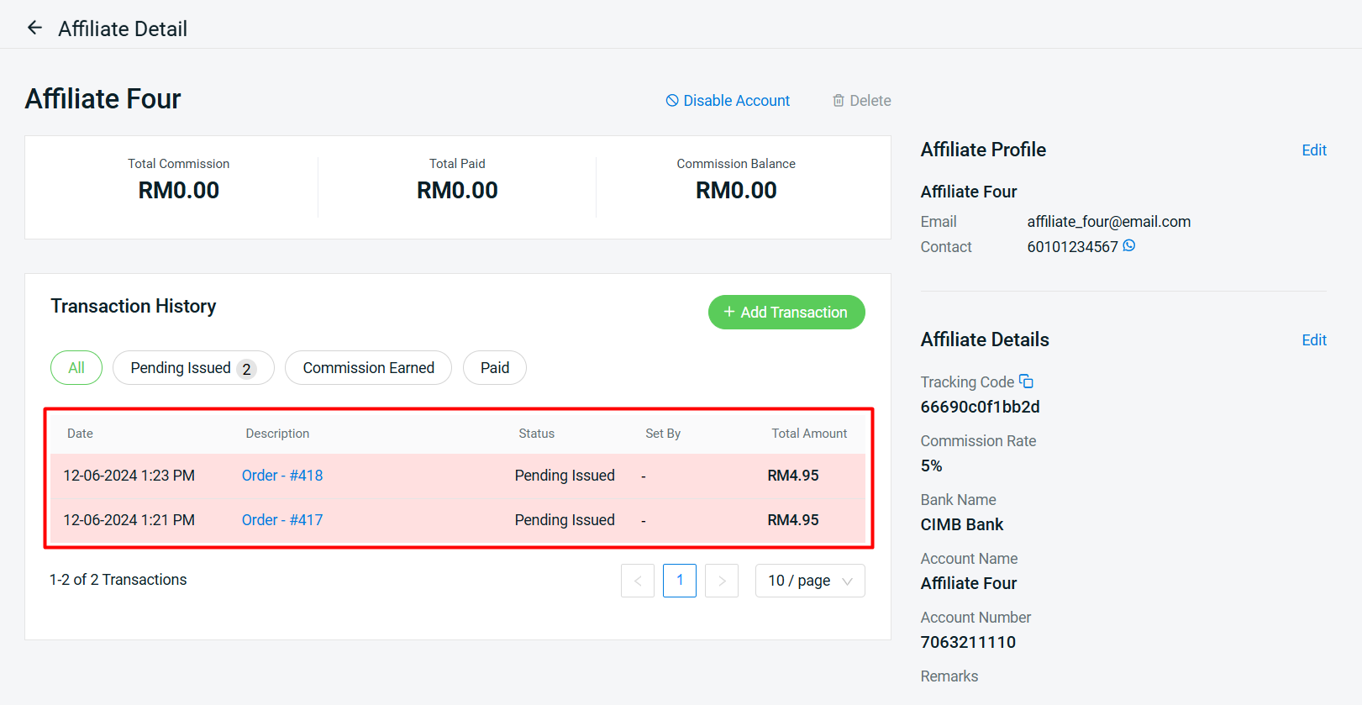Go to next page of transactions

pyautogui.click(x=721, y=581)
